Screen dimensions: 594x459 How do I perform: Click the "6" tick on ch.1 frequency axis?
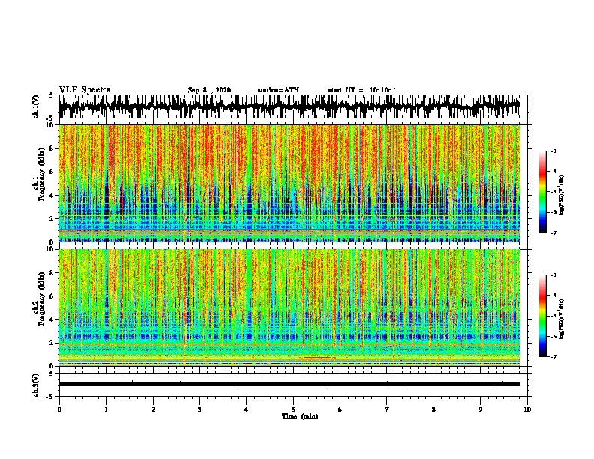[53, 172]
